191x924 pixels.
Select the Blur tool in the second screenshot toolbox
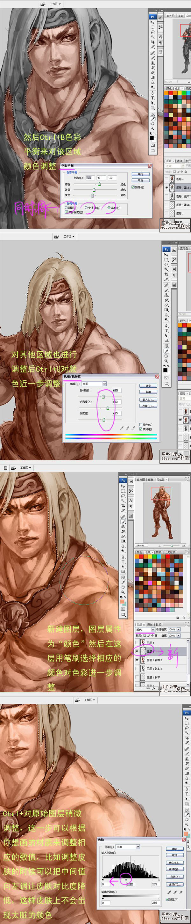click(x=166, y=315)
